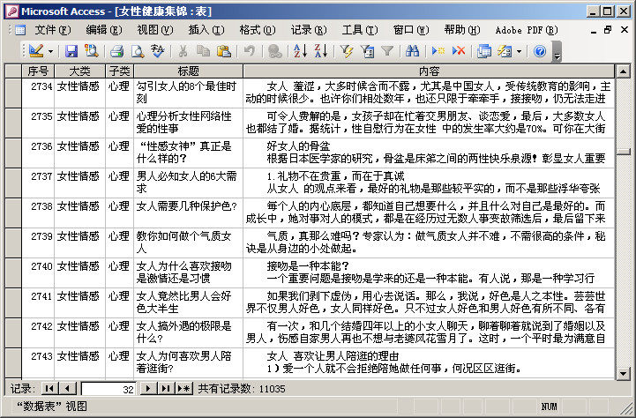The image size is (636, 418).
Task: Apply Filter By Selection icon
Action: 347,51
